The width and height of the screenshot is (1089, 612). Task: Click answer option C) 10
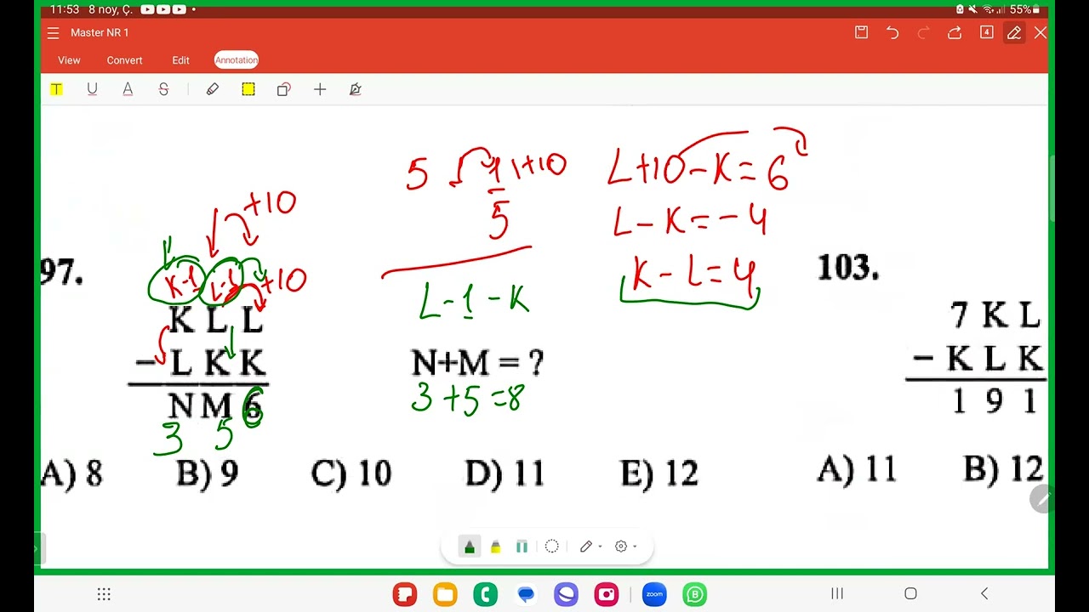tap(351, 473)
